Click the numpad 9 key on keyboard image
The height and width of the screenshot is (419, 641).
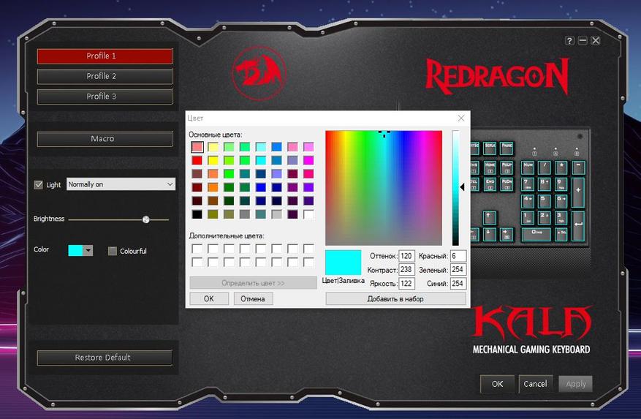click(x=561, y=184)
